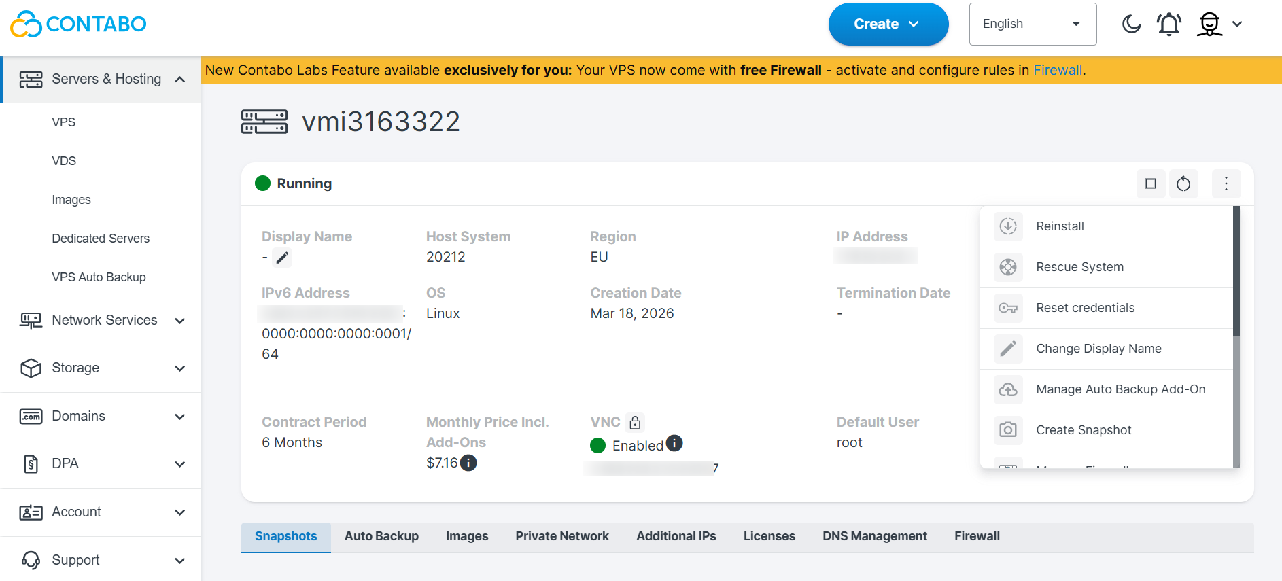Collapse the Servers & Hosting section
The image size is (1282, 581).
tap(180, 80)
